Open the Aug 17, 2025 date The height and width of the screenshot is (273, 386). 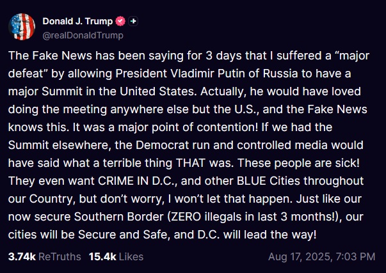coord(299,257)
